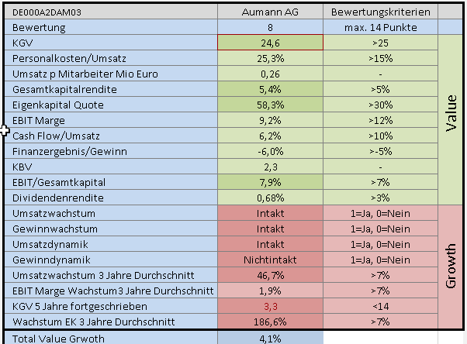Select the KGV value cell 24,6

click(x=270, y=43)
